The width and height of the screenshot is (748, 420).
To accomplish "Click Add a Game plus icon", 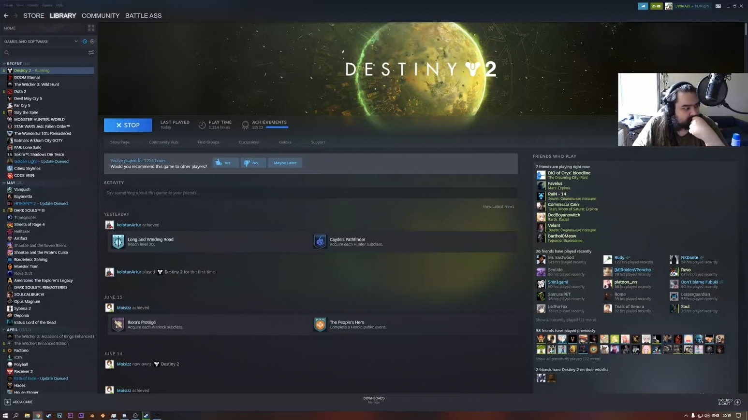I will click(7, 402).
